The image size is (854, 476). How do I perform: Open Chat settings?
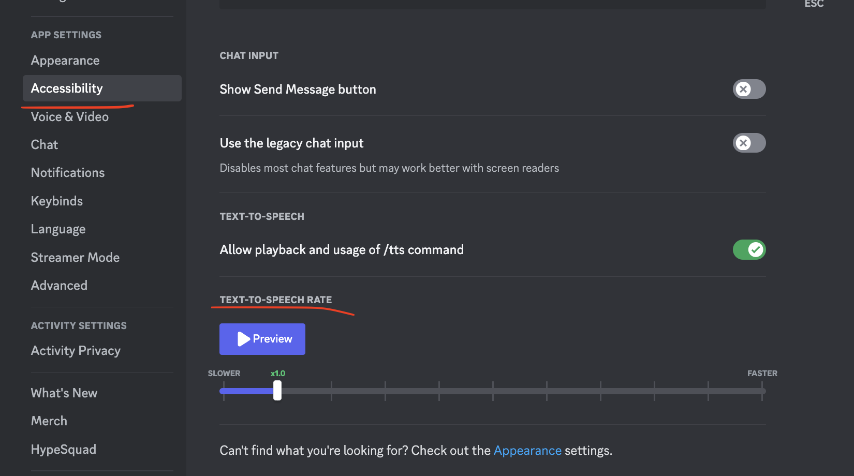click(45, 145)
